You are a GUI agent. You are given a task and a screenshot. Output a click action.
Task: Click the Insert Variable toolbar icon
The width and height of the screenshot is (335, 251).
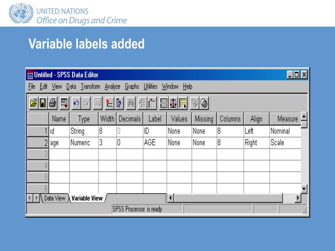pyautogui.click(x=152, y=104)
